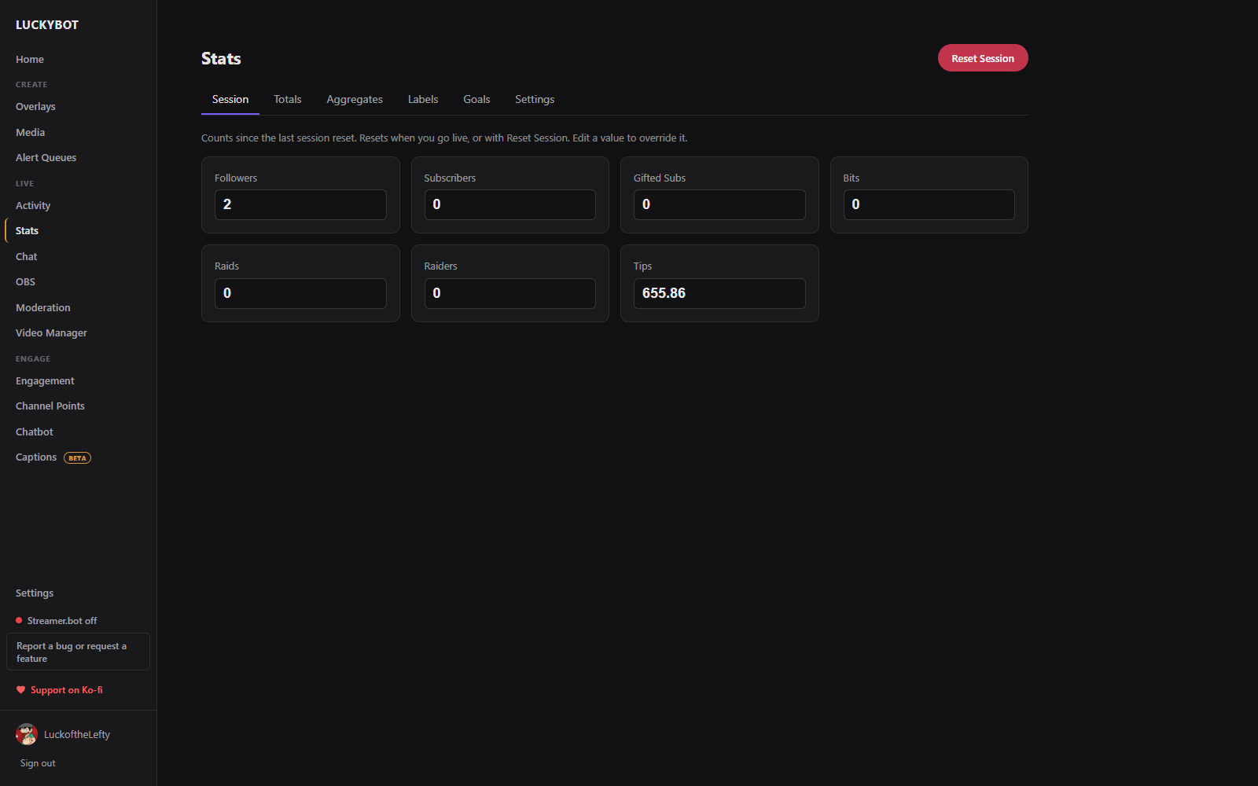Image resolution: width=1258 pixels, height=786 pixels.
Task: Click Report a bug or request a feature
Action: point(78,652)
